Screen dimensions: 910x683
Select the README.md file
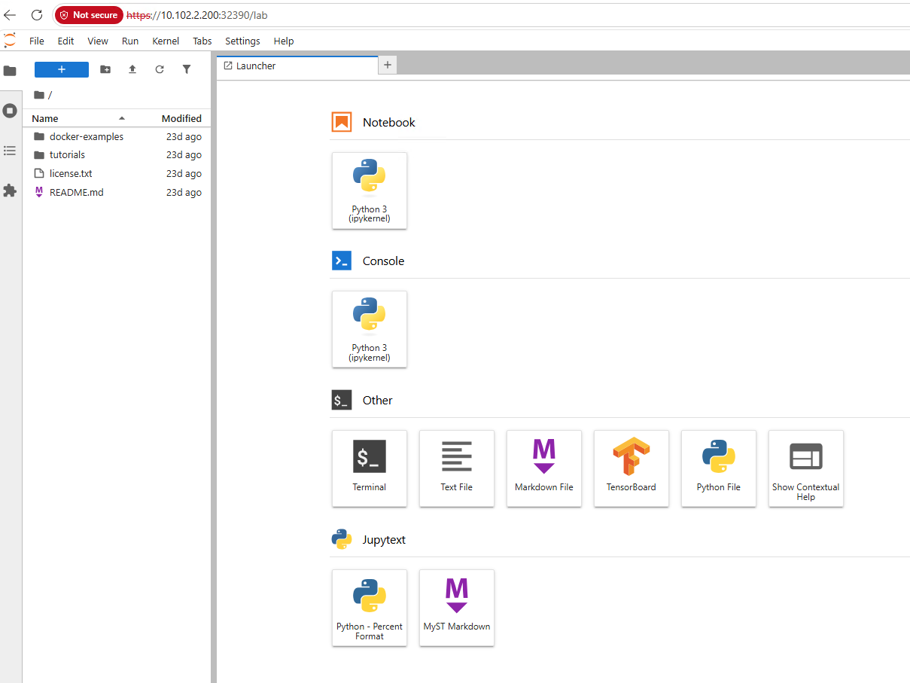[117, 192]
